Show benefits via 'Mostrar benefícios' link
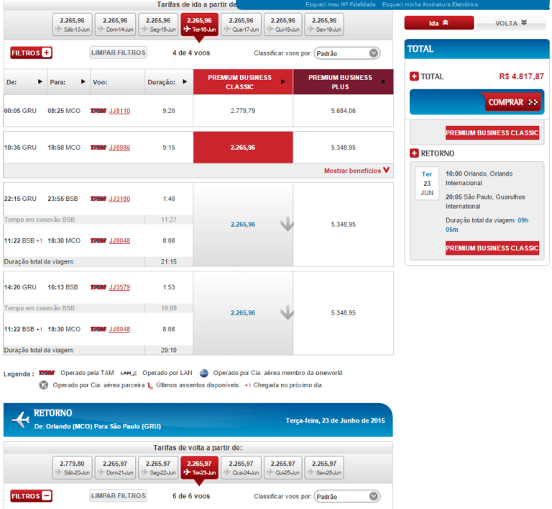The image size is (552, 509). pyautogui.click(x=356, y=171)
